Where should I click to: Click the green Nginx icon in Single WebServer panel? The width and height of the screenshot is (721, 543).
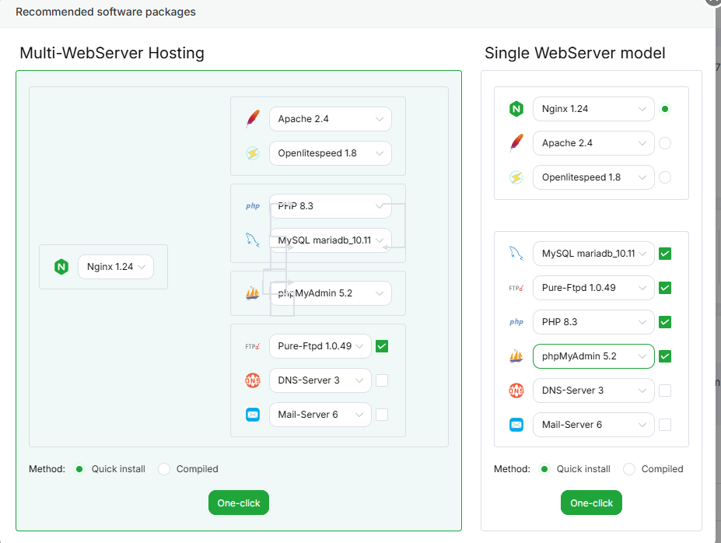point(516,109)
